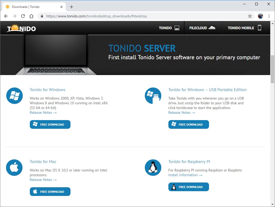Click the laptop image in the banner
Image resolution: width=275 pixels, height=207 pixels.
(x=56, y=55)
